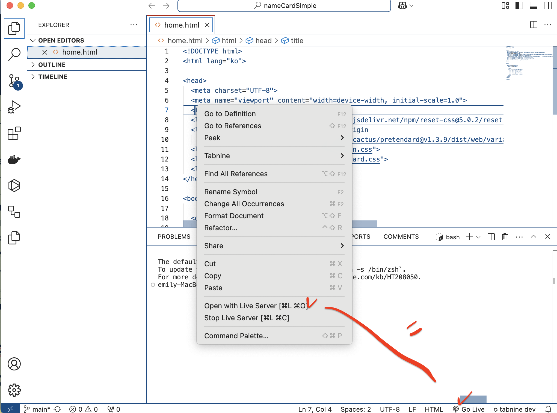Expand the OUTLINE section
This screenshot has height=413, width=557.
[x=52, y=65]
